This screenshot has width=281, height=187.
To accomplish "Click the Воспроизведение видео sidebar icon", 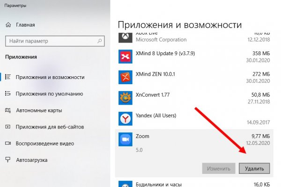I will tap(8, 143).
